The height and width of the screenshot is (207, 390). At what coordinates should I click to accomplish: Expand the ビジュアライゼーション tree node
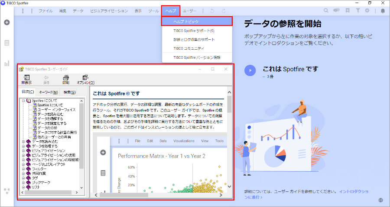[x=23, y=151]
